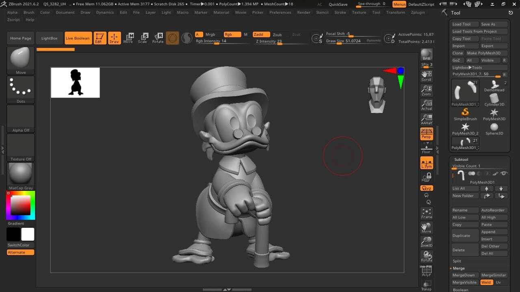Click the AAHalf icon

point(427,119)
